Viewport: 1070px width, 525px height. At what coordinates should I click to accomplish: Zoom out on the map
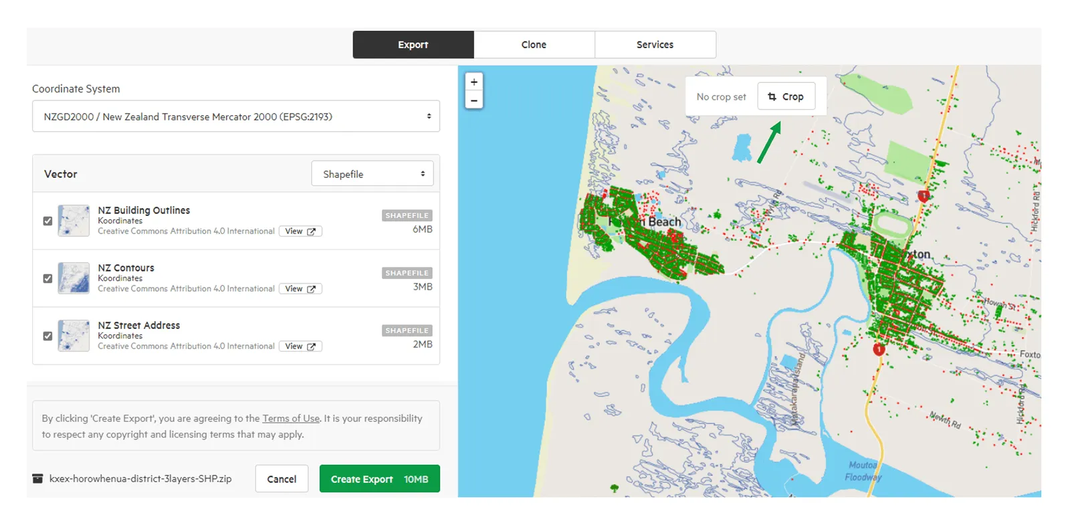(x=473, y=100)
